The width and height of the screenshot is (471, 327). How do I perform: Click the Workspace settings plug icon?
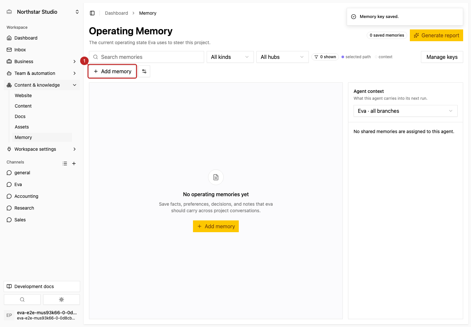click(x=9, y=149)
